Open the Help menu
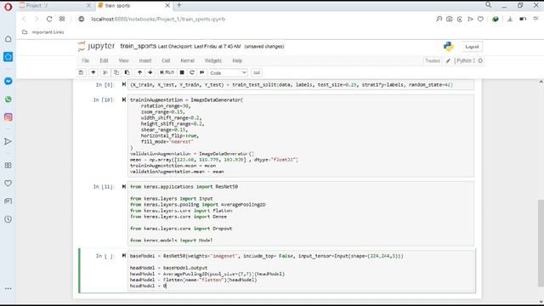 click(x=237, y=60)
